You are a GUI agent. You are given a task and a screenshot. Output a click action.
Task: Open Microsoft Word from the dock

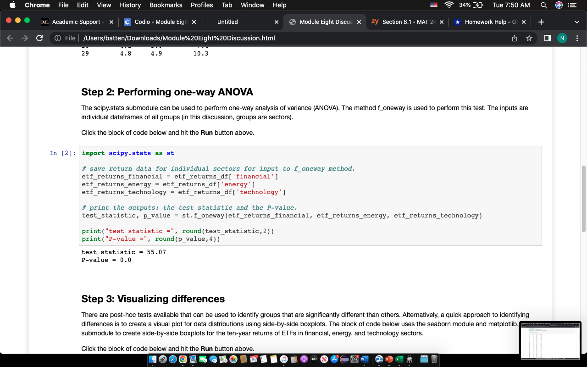click(x=364, y=359)
